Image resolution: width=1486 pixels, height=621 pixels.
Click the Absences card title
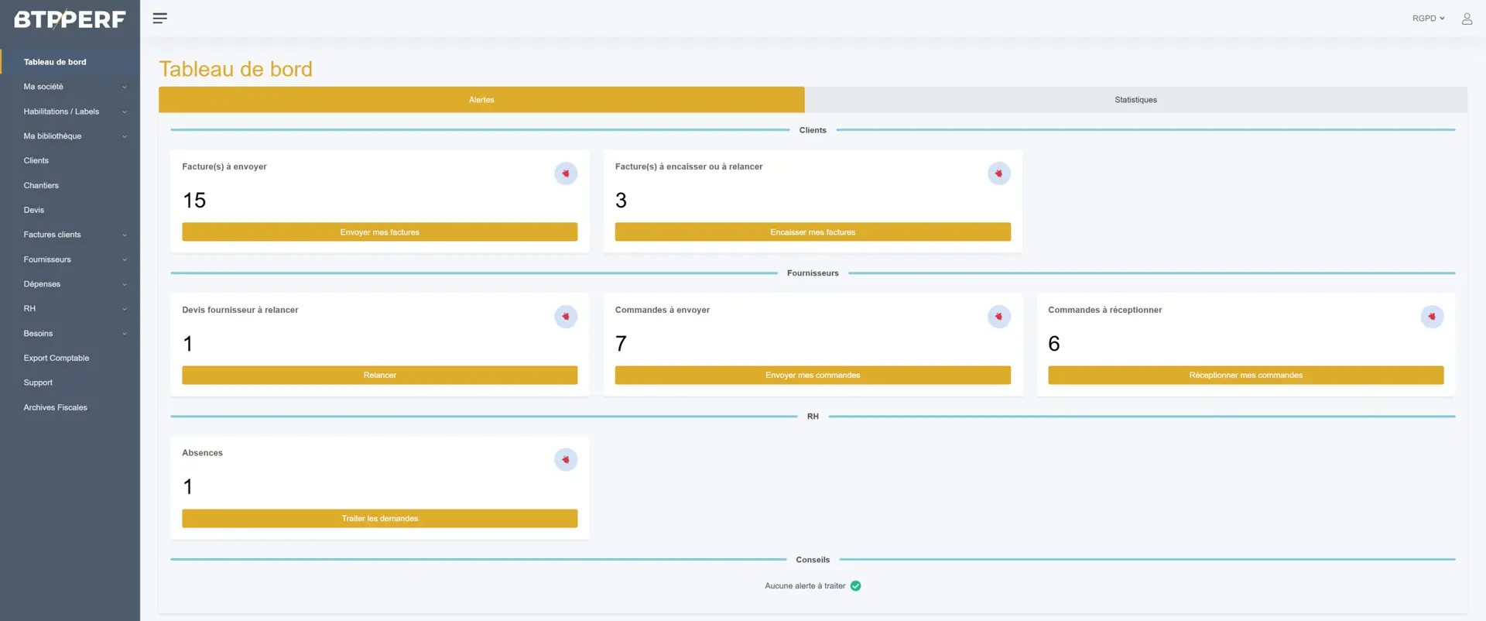[202, 453]
